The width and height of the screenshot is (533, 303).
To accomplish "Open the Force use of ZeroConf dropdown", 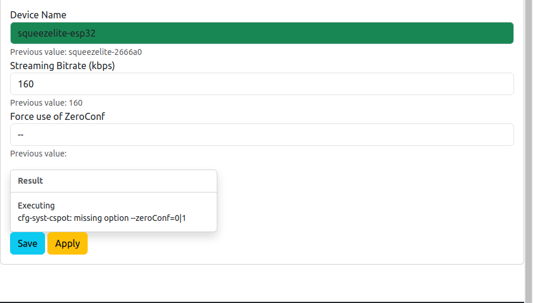I will 262,135.
